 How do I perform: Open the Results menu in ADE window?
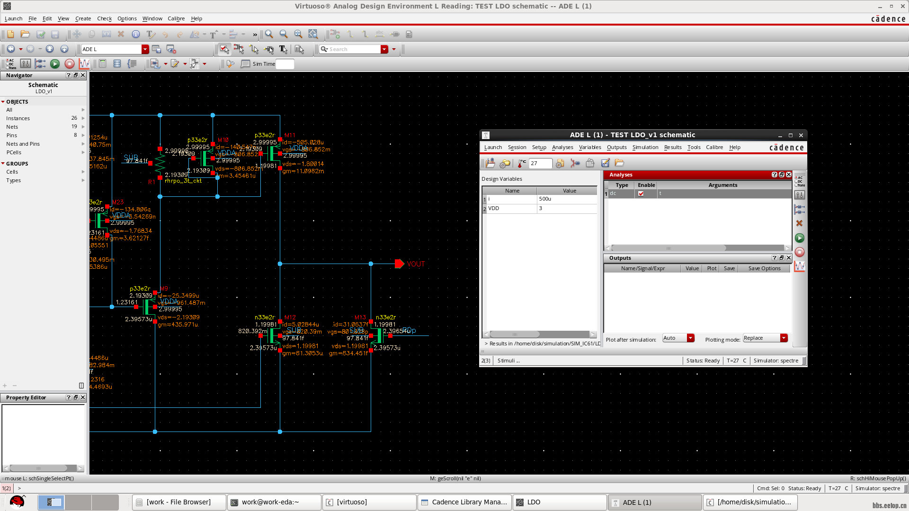click(x=673, y=147)
